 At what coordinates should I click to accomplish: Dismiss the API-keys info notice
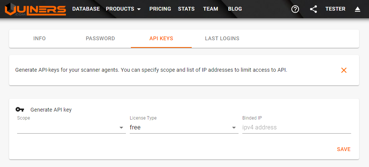pyautogui.click(x=344, y=70)
